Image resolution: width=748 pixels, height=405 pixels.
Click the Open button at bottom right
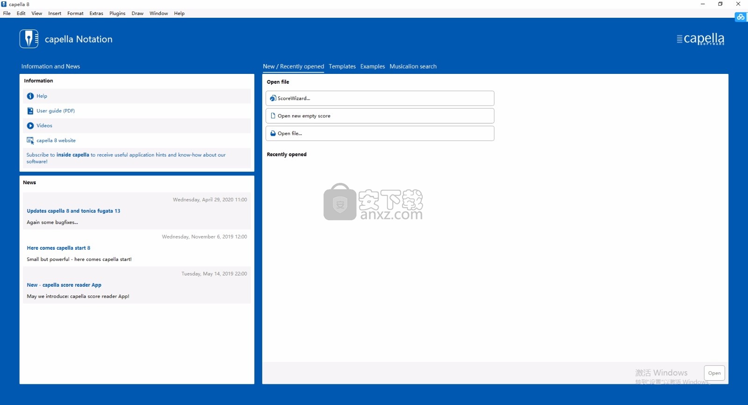714,373
